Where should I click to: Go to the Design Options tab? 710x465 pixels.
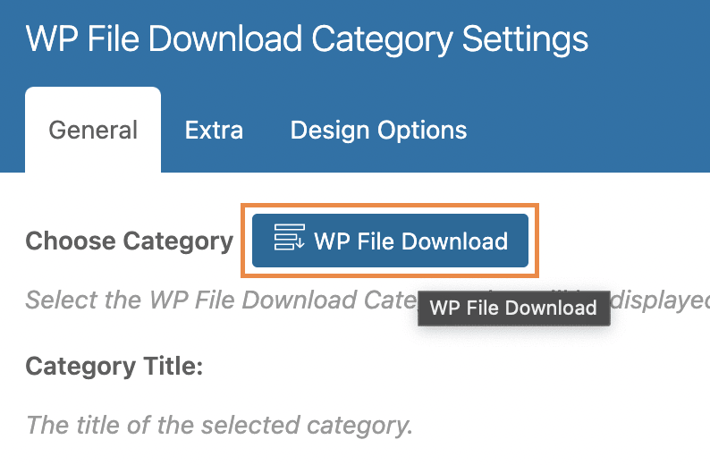378,131
